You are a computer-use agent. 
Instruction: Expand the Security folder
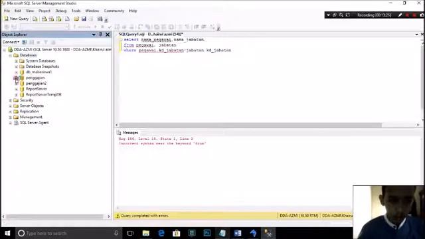(11, 100)
